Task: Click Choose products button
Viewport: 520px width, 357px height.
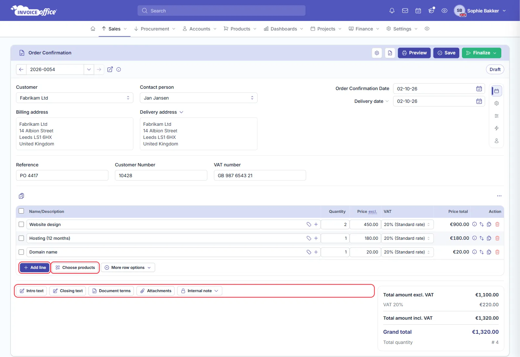Action: coord(75,268)
